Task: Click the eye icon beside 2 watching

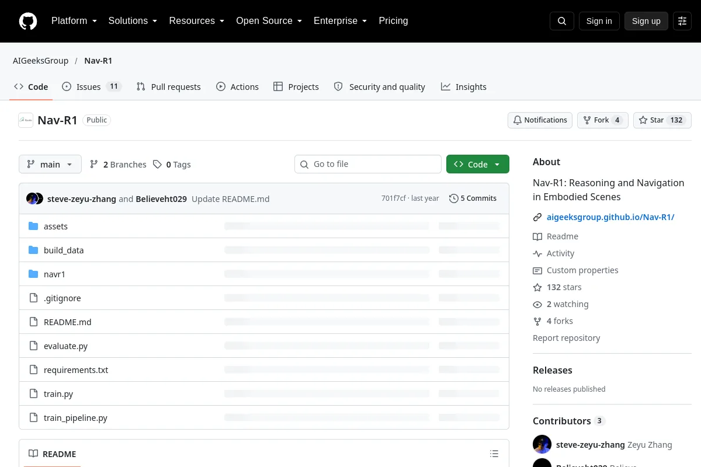Action: point(537,304)
